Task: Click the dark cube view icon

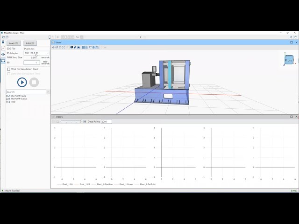Action: (x=71, y=47)
